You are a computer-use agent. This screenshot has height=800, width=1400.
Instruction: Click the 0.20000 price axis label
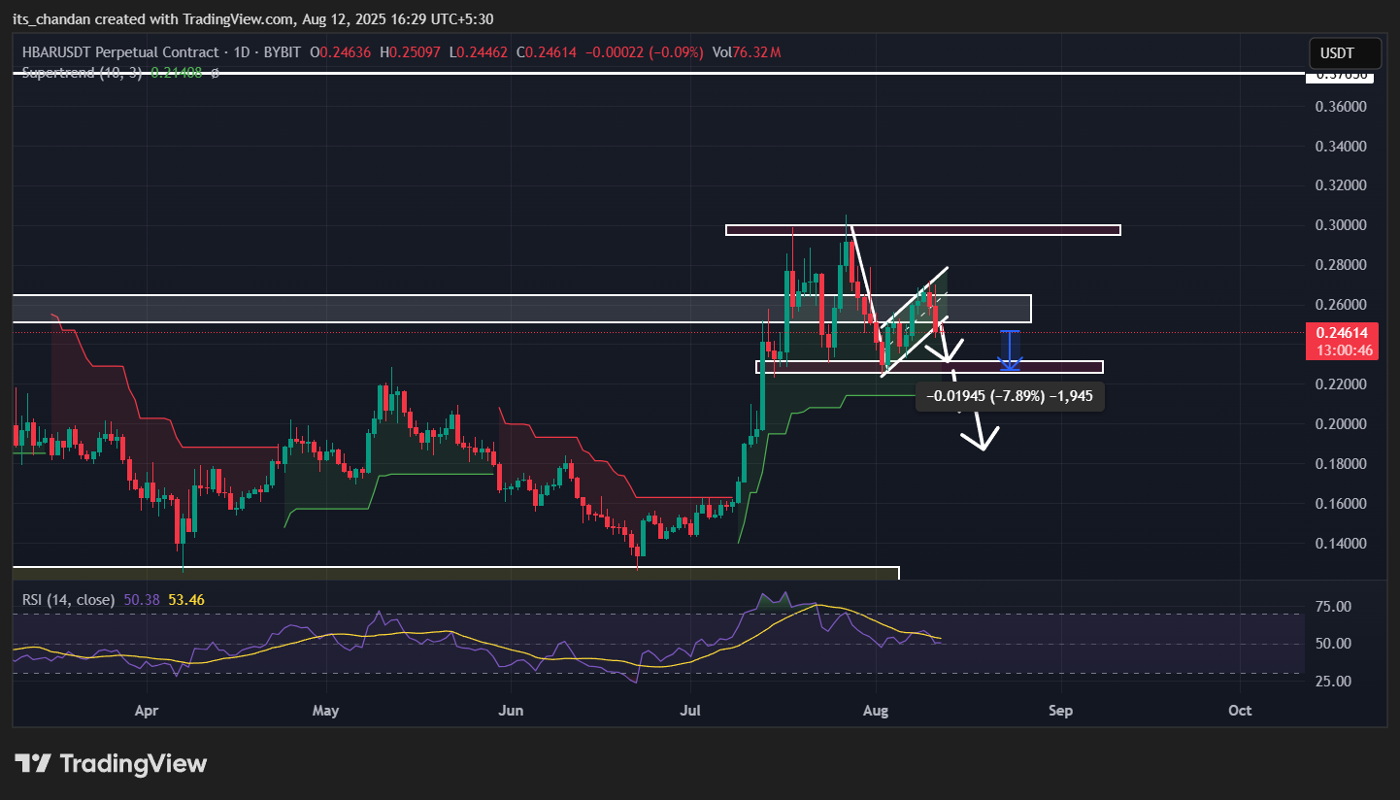tap(1340, 424)
